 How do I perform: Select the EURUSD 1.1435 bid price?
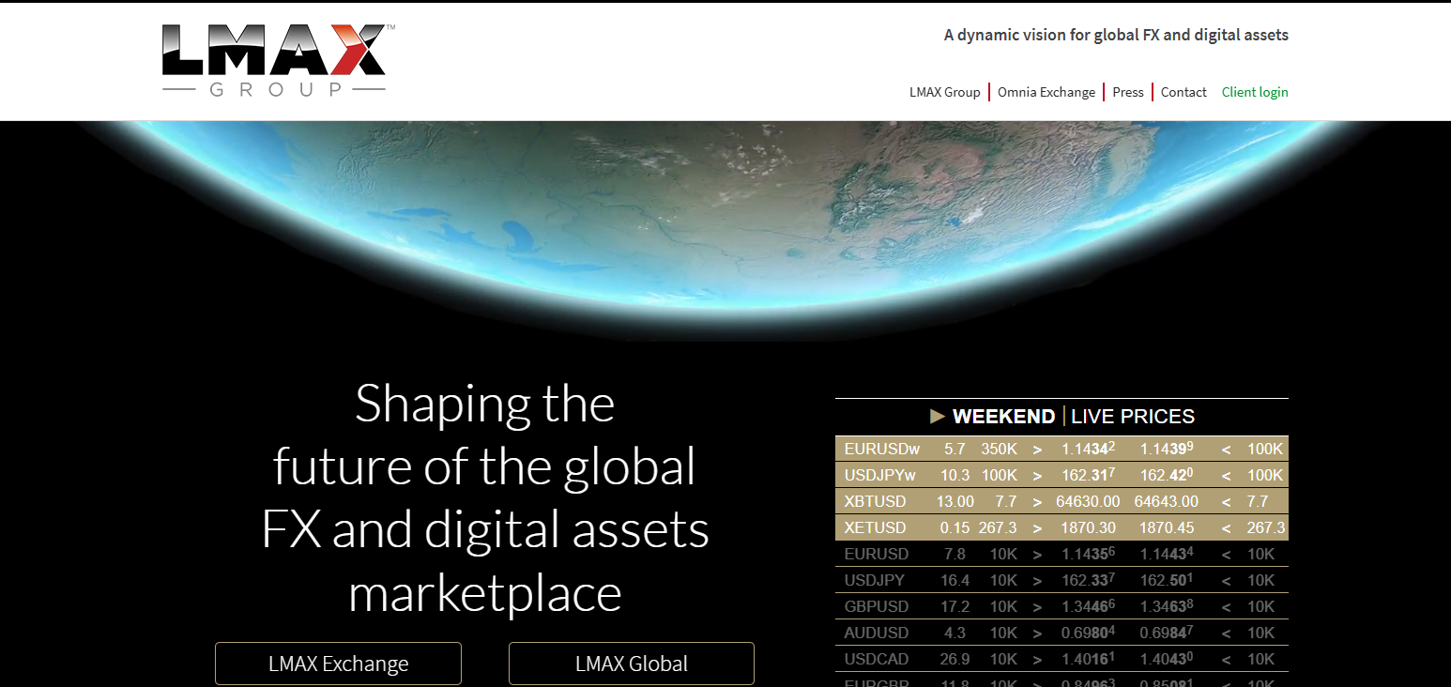click(x=1088, y=554)
